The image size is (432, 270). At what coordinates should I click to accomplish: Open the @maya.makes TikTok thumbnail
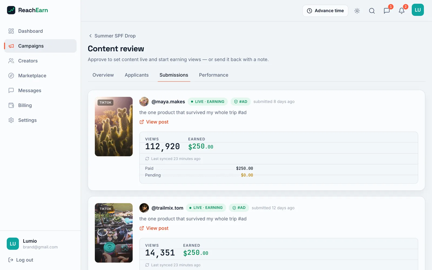click(x=114, y=127)
